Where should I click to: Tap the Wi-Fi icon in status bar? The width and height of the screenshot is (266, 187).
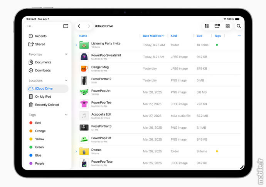point(225,19)
